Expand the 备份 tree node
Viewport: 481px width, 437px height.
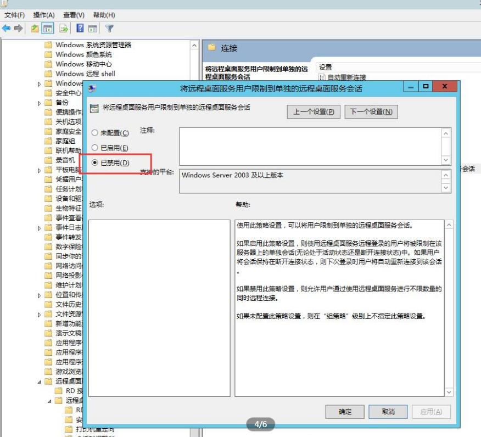(x=40, y=103)
